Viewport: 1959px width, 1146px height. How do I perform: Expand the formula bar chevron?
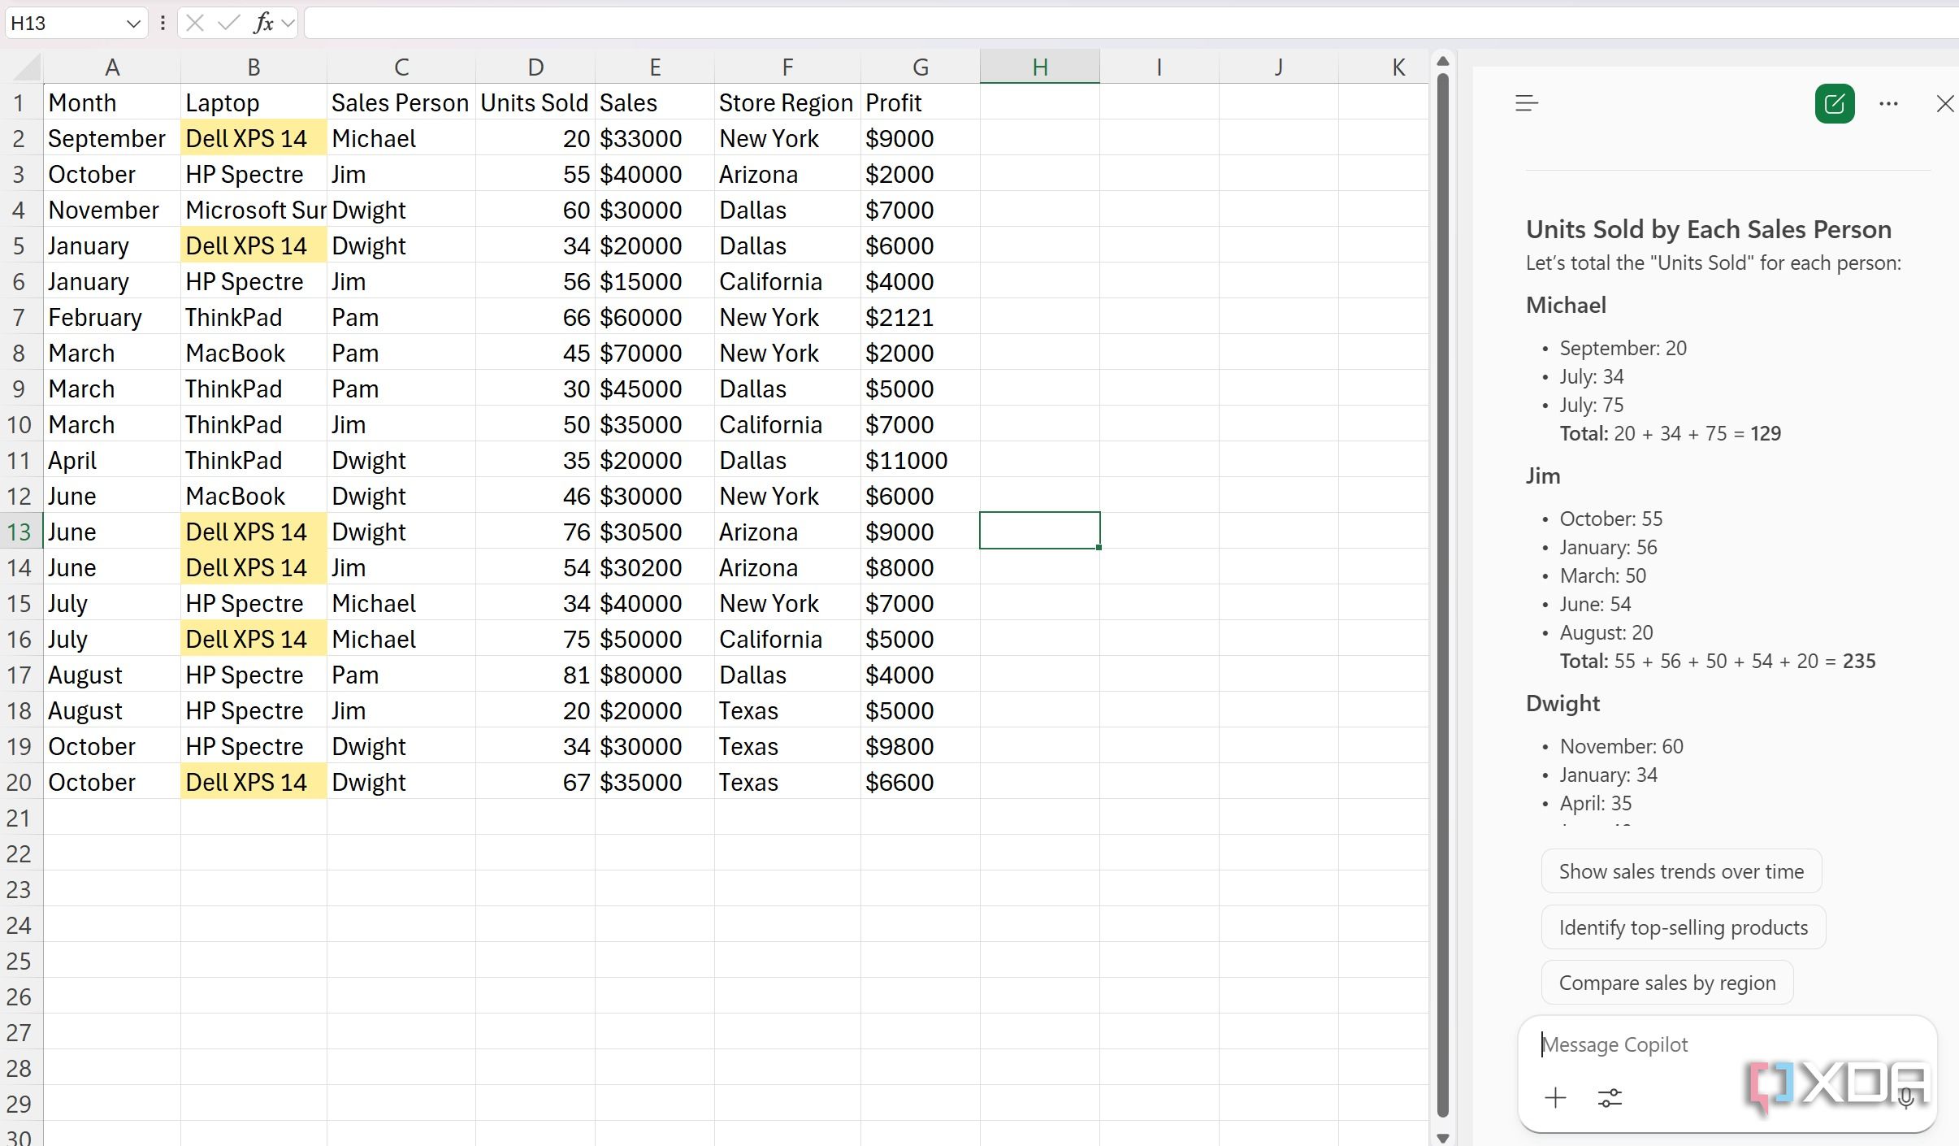(x=288, y=24)
